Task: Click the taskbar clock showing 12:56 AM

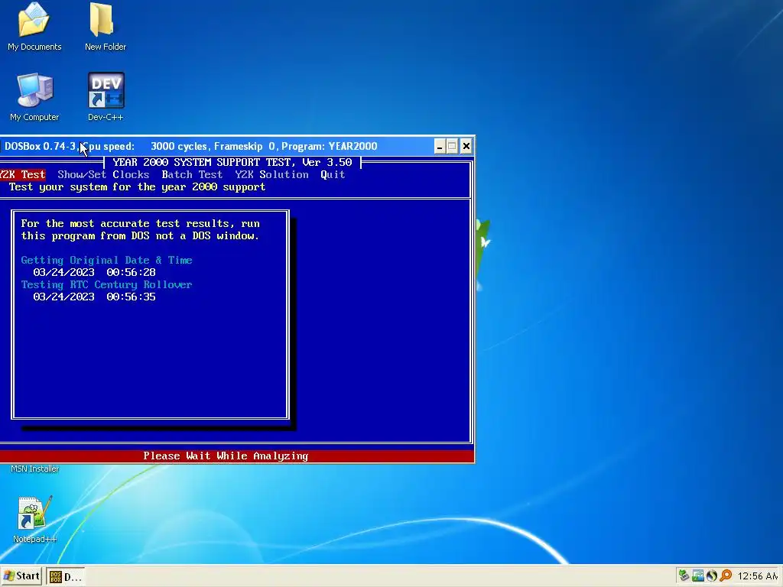Action: coord(758,576)
